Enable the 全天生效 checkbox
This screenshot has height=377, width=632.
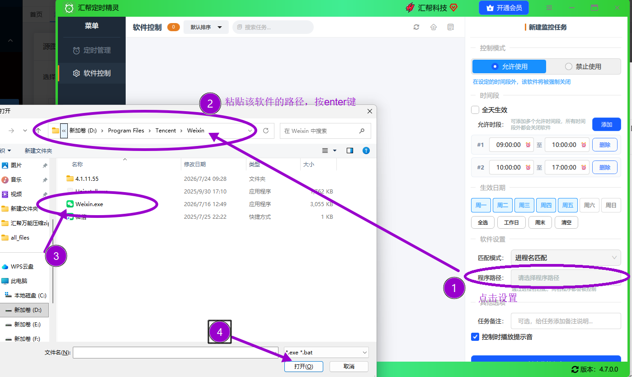coord(475,110)
